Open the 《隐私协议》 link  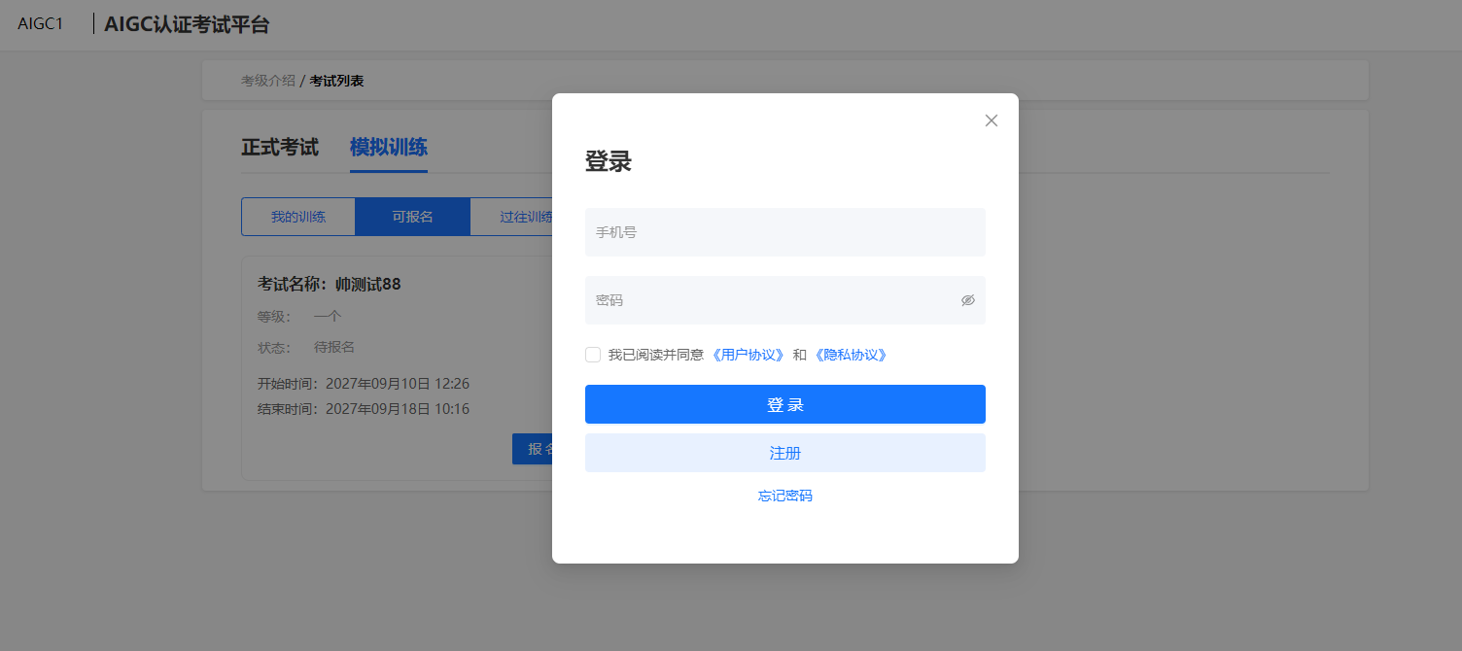click(851, 355)
